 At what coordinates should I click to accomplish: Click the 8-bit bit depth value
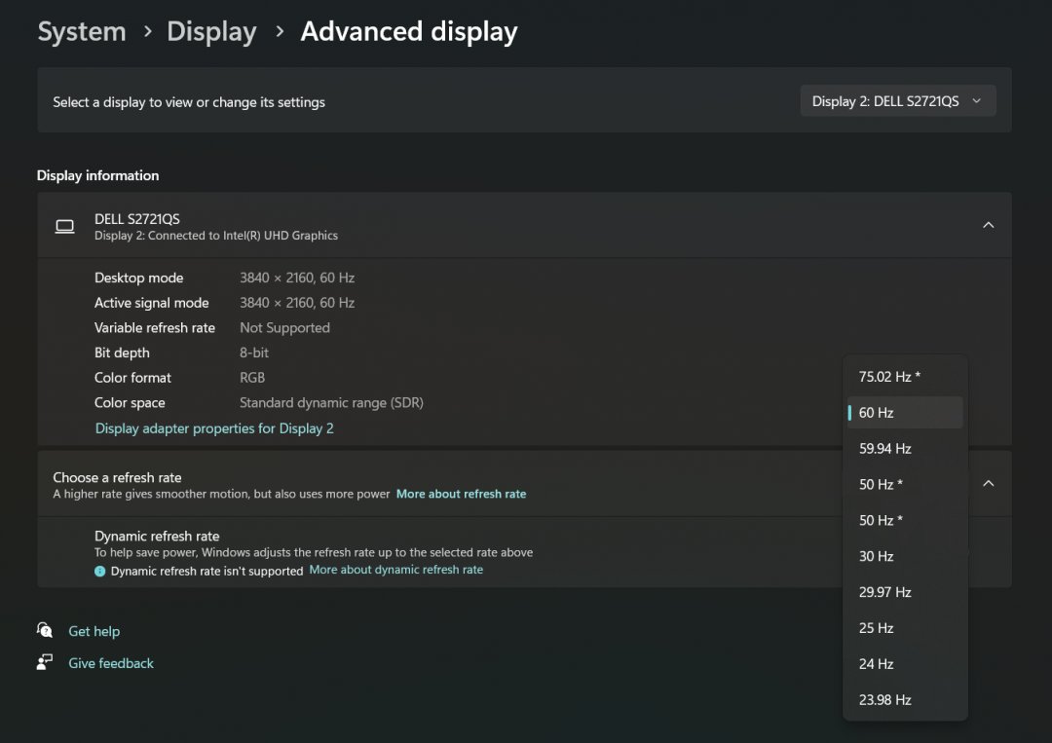click(x=253, y=353)
